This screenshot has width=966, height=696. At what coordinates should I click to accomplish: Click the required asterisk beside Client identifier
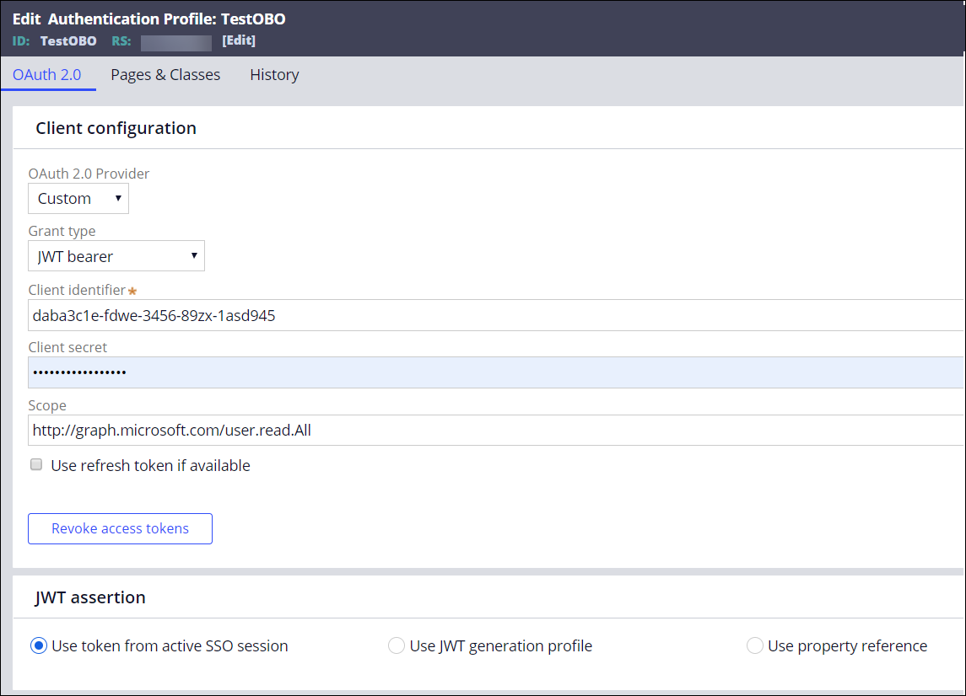tap(132, 291)
